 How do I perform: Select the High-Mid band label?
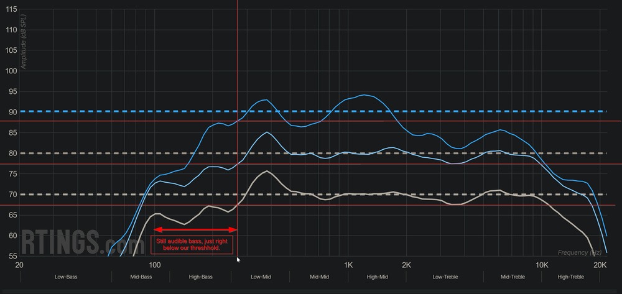[x=378, y=277]
